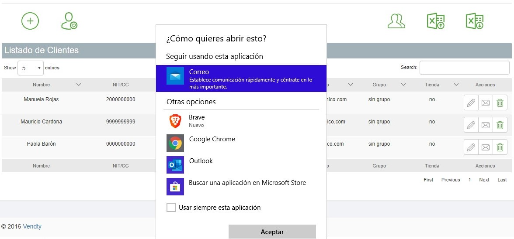Screen dimensions: 514x239
Task: Delete Paola Barón with trash icon
Action: (500, 147)
